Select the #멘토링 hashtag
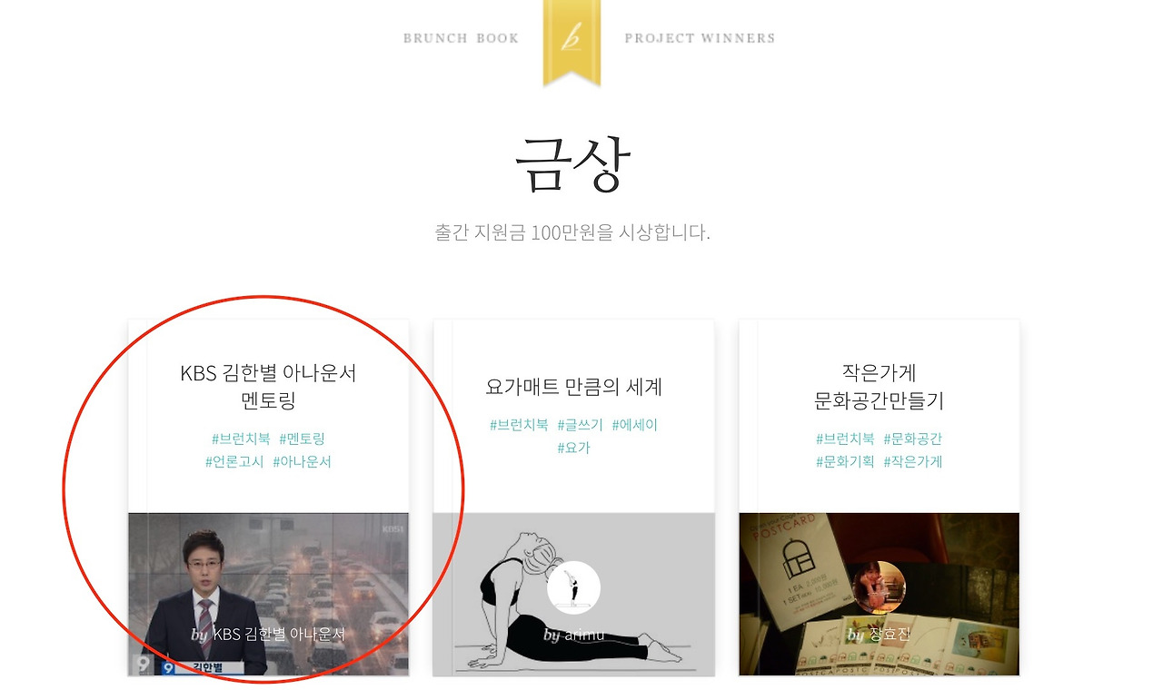Image resolution: width=1163 pixels, height=690 pixels. pos(302,439)
